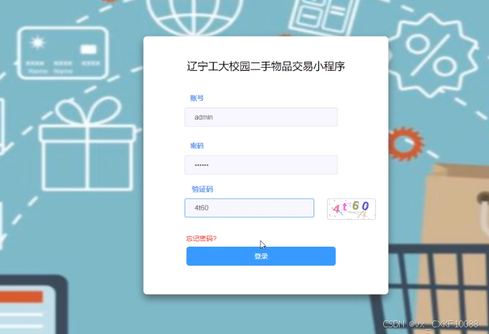This screenshot has height=334, width=489.
Task: Click the credit card background icon
Action: [62, 53]
